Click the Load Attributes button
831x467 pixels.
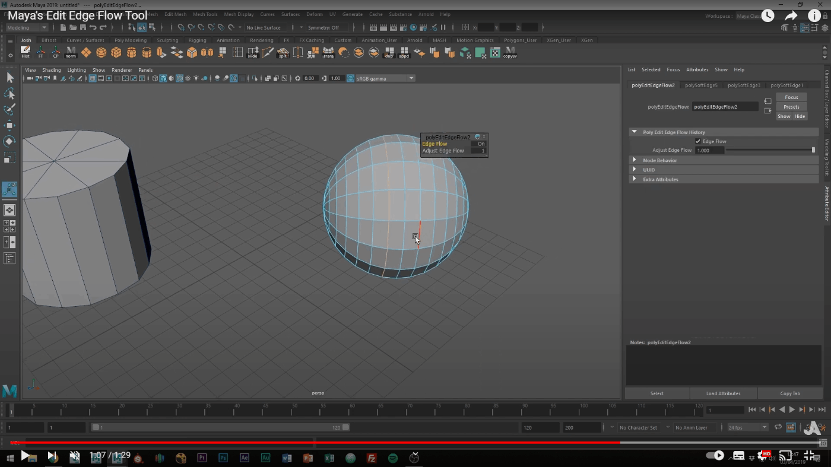click(723, 393)
